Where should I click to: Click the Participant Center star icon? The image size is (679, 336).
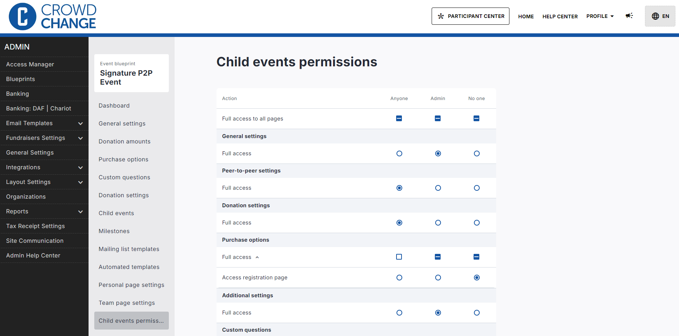point(441,16)
